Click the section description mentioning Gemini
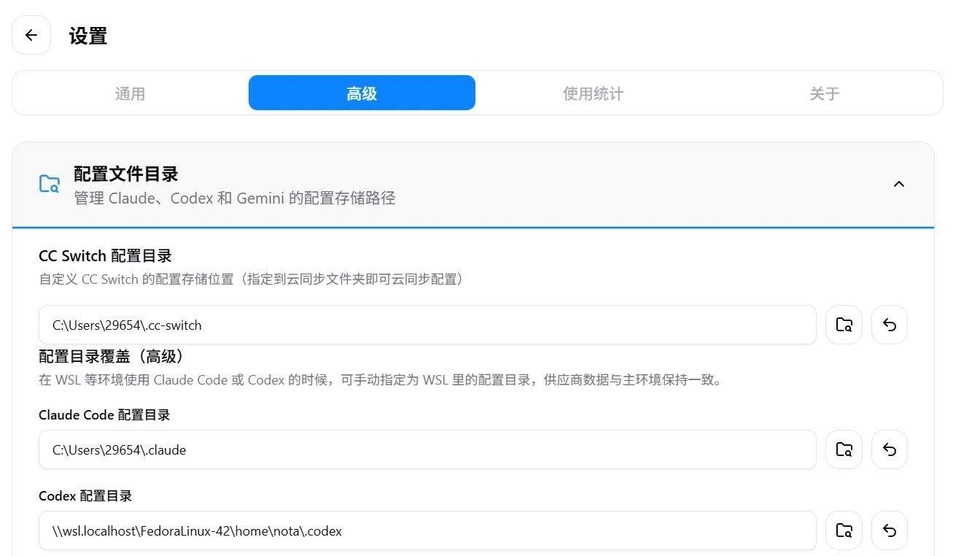The height and width of the screenshot is (556, 953). pyautogui.click(x=234, y=198)
